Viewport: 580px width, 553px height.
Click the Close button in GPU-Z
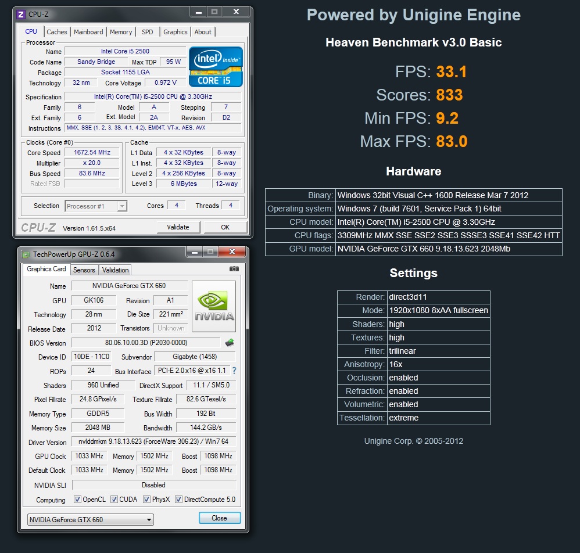click(219, 518)
